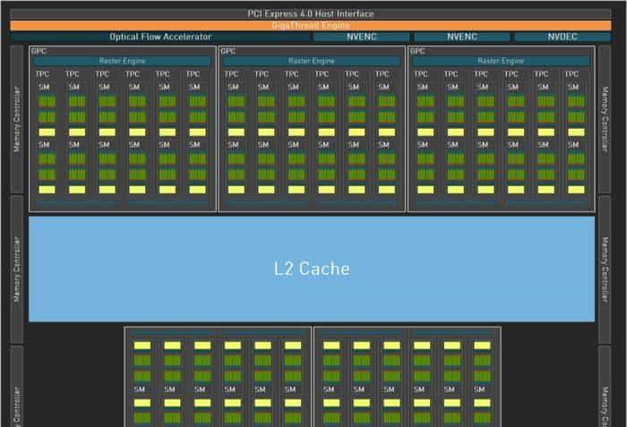Select the right NVENC block
The image size is (627, 427).
tap(462, 37)
